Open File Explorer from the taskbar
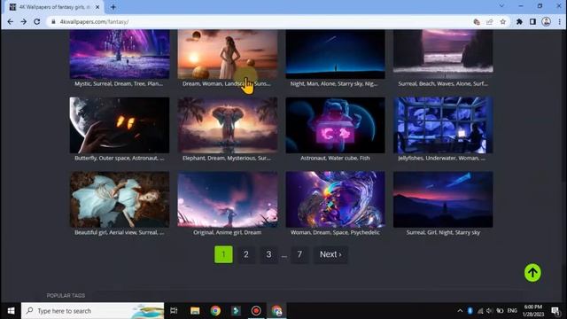Image resolution: width=567 pixels, height=319 pixels. (x=195, y=311)
